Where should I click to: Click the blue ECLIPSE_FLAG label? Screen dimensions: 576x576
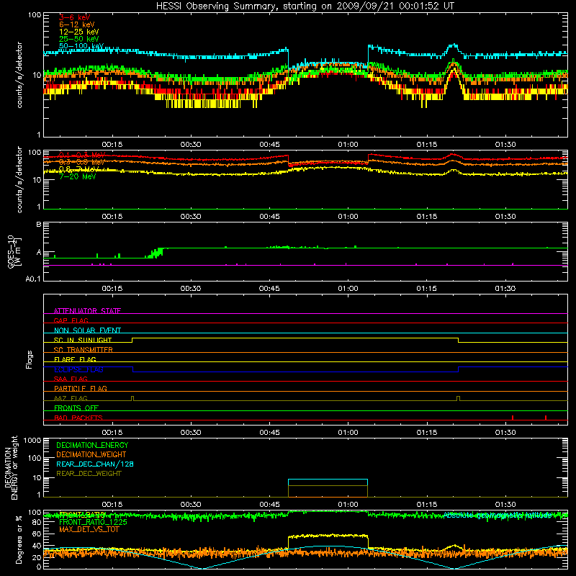coord(78,369)
